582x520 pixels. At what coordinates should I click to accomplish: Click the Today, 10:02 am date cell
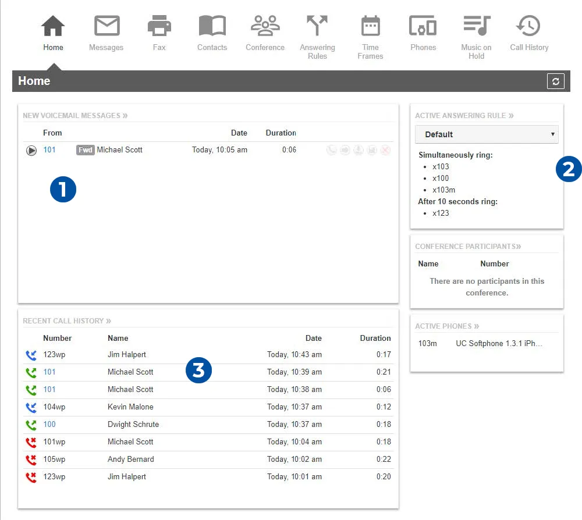294,459
